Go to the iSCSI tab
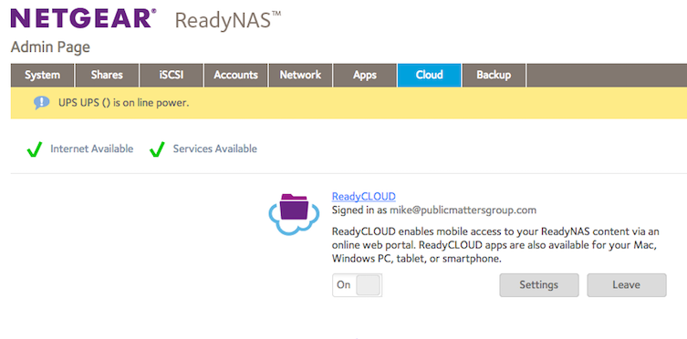The height and width of the screenshot is (339, 687). [x=172, y=76]
